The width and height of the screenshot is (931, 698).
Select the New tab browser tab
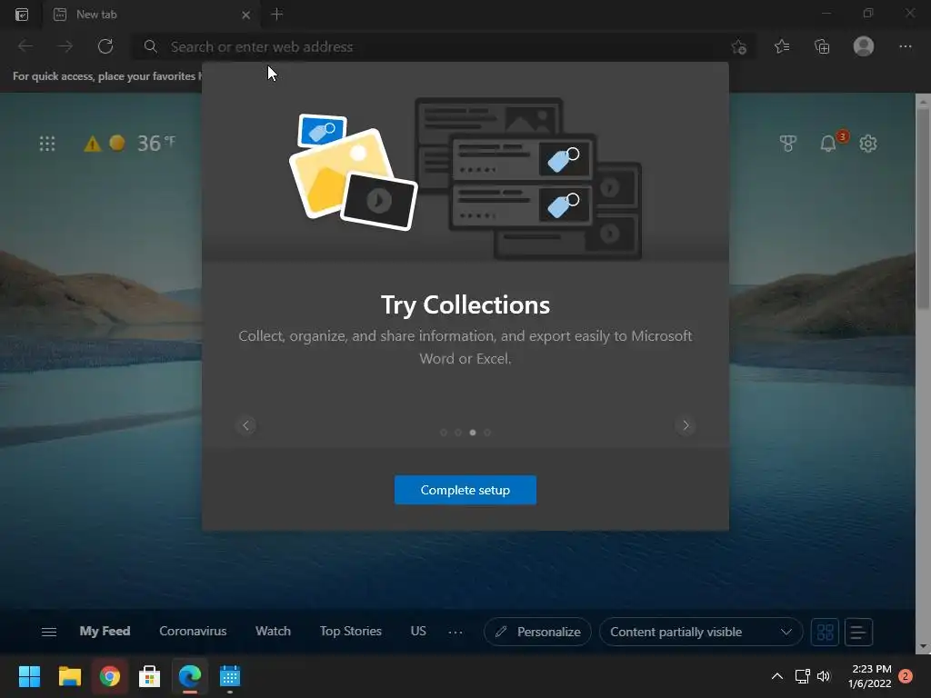[x=152, y=15]
